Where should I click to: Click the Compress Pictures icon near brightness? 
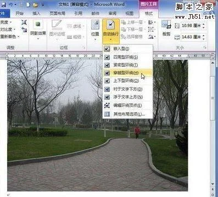(24, 22)
